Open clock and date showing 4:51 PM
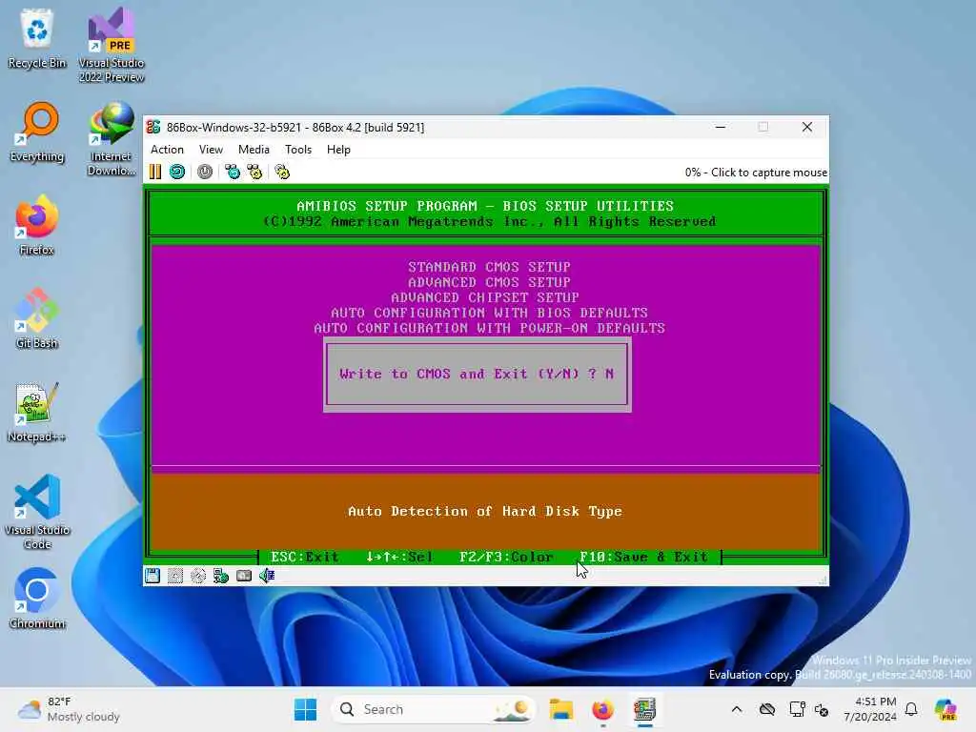 tap(869, 709)
